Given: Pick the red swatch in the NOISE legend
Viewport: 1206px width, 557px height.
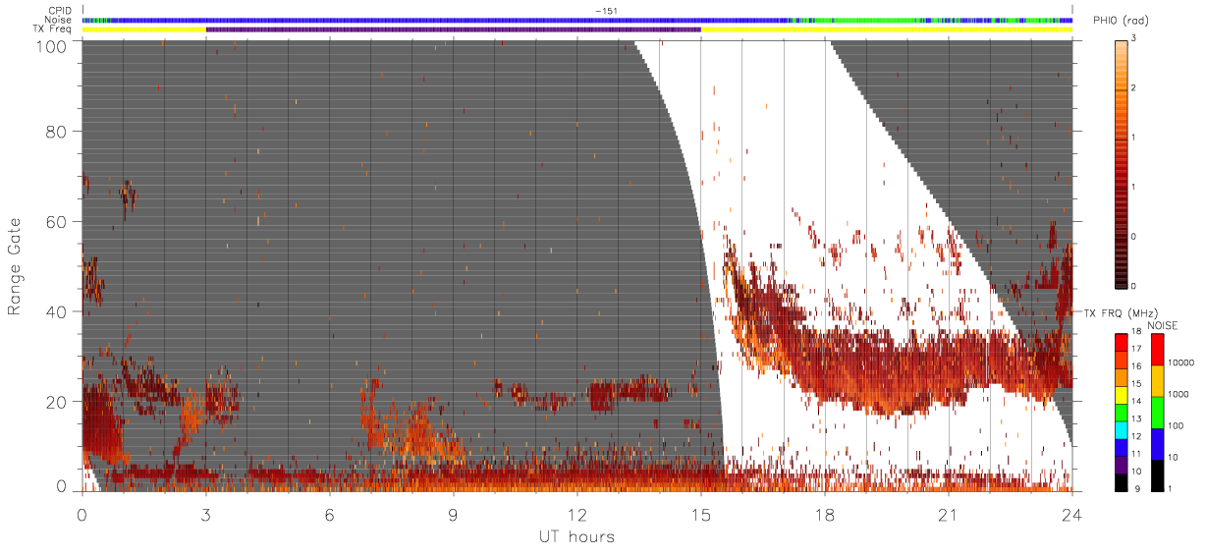Looking at the screenshot, I should tap(1158, 350).
